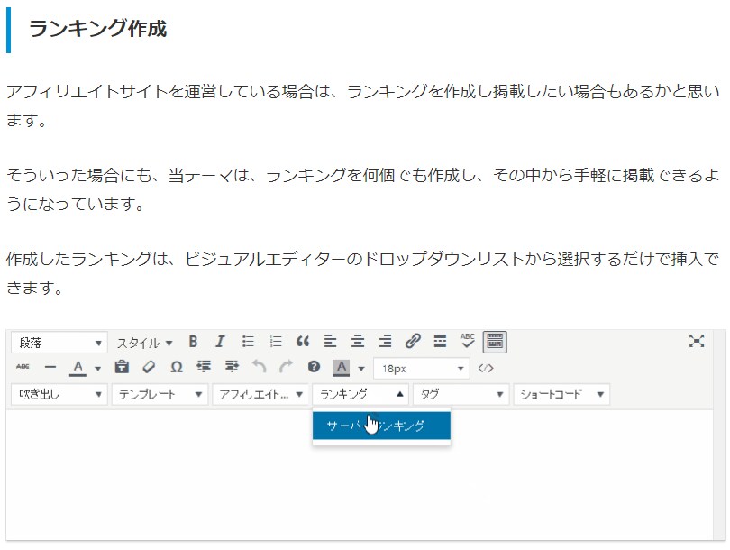Insert a horizontal line
Image resolution: width=730 pixels, height=550 pixels.
(50, 368)
